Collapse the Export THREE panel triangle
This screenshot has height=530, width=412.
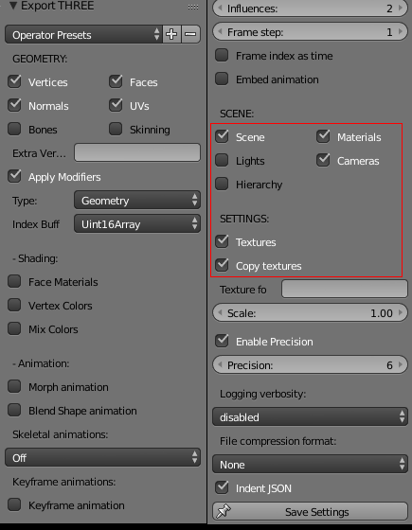pos(13,6)
